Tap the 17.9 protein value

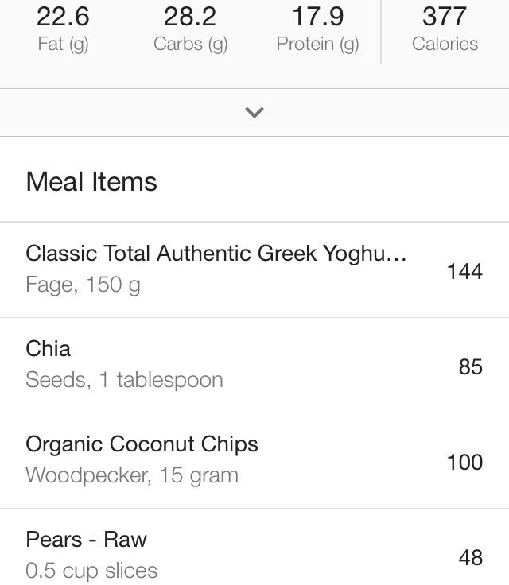pyautogui.click(x=317, y=16)
